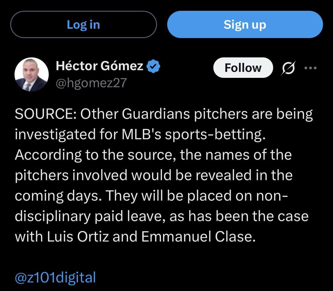The image size is (333, 291).
Task: Click the Héctor Gómez display name
Action: tap(99, 66)
